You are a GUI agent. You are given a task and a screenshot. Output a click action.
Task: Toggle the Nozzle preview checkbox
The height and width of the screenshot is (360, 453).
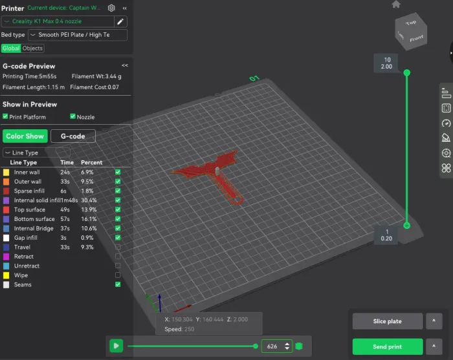point(72,117)
